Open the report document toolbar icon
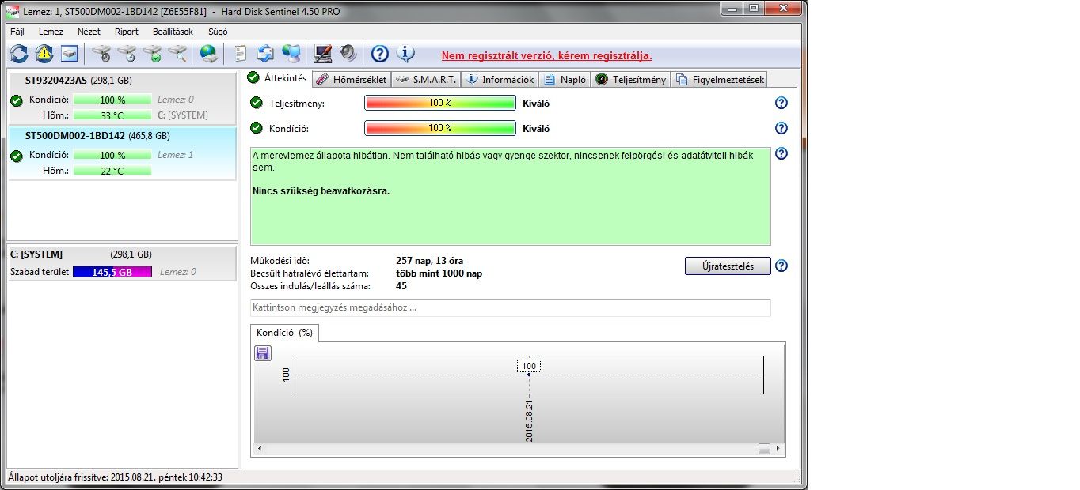This screenshot has height=490, width=1080. pos(241,54)
